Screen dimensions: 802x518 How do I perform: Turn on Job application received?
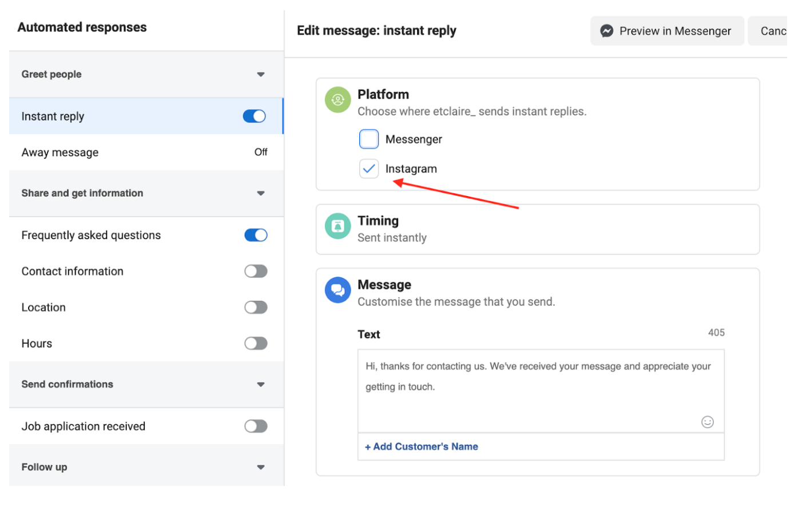pyautogui.click(x=256, y=426)
